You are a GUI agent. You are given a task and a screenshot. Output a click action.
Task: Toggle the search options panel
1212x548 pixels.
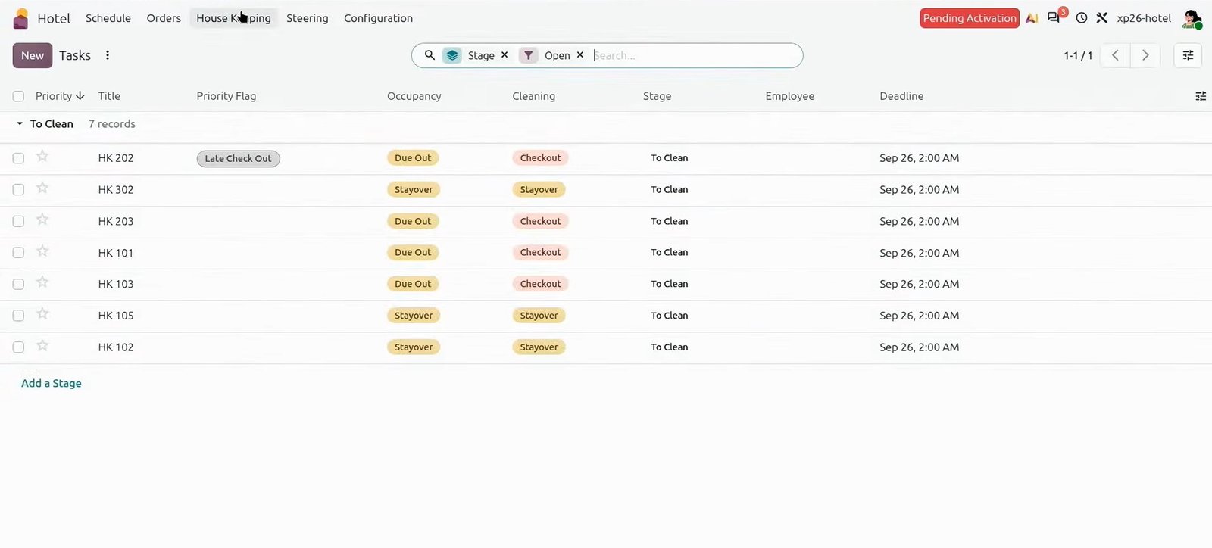pyautogui.click(x=1188, y=55)
